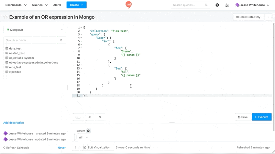The image size is (275, 154).
Task: Click the search magnifier icon
Action: click(x=206, y=5)
